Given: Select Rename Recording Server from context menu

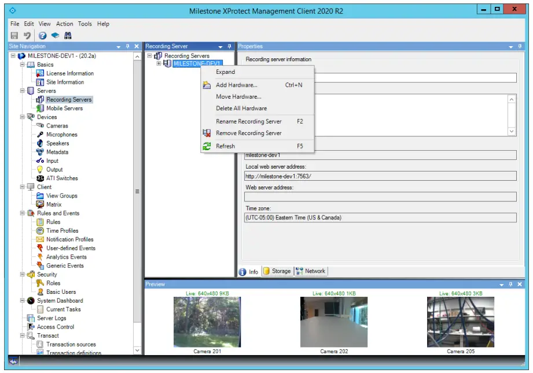Looking at the screenshot, I should [x=248, y=122].
